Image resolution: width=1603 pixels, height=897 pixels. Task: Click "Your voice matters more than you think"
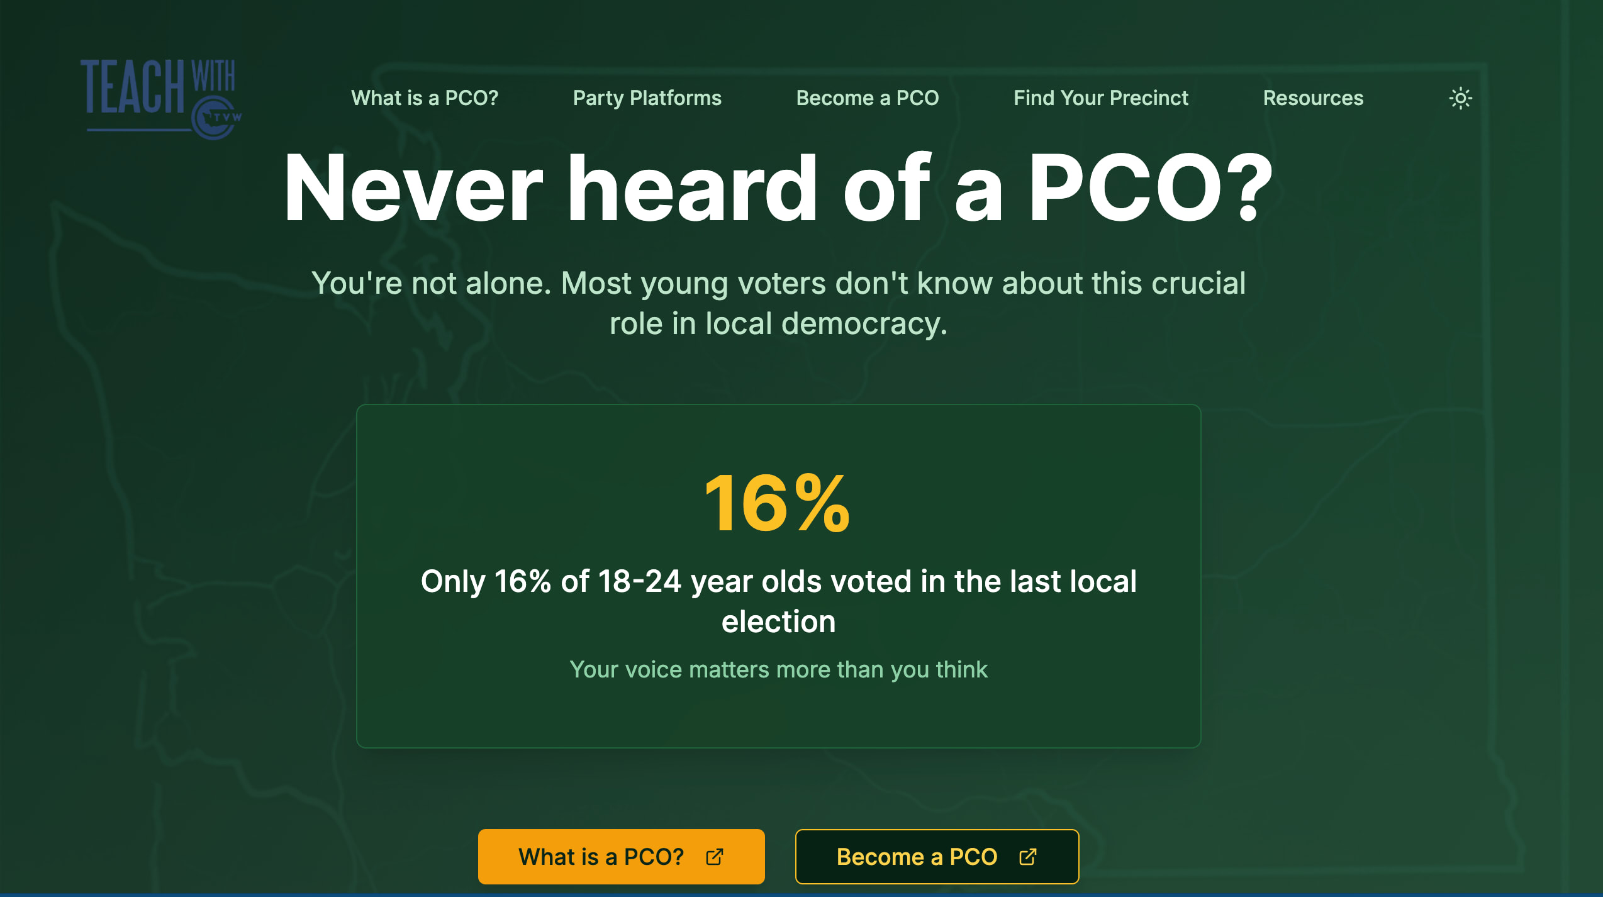tap(778, 670)
